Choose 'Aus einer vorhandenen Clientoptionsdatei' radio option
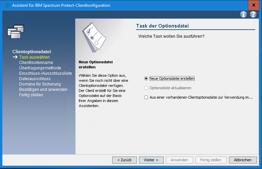Image resolution: width=262 pixels, height=169 pixels. (x=146, y=97)
